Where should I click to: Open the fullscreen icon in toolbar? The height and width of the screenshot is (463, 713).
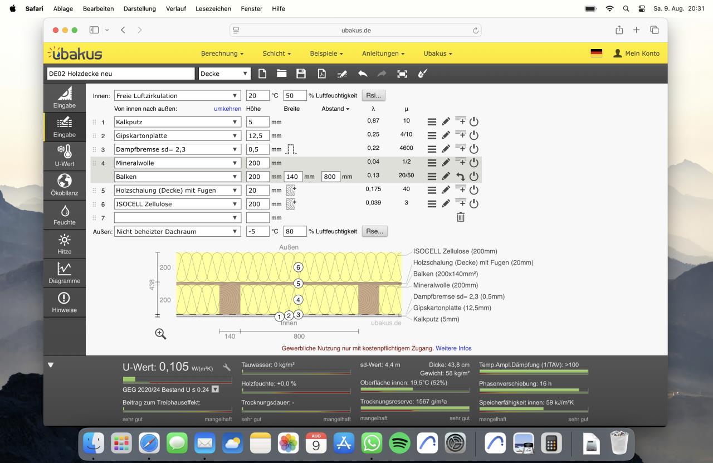click(x=402, y=74)
